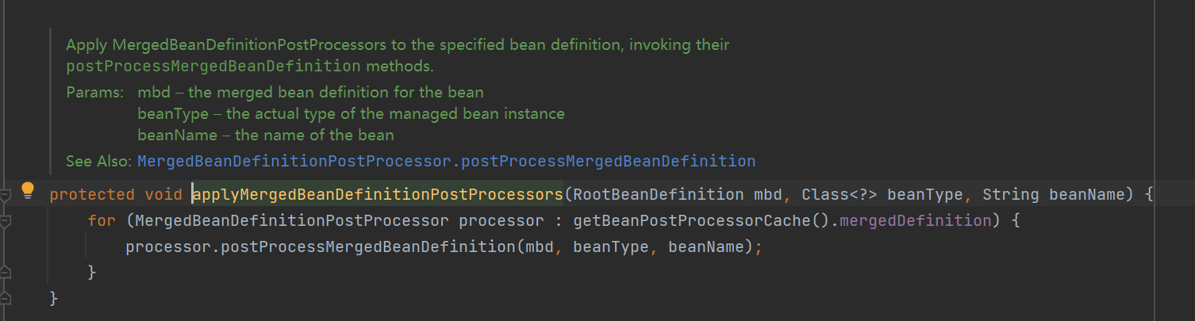Click the applyMergedBeanDefinitionPostProcessors method name in the declaration
1195x321 pixels.
coord(378,194)
